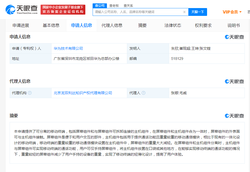Switch to the 查关系 search tab
250x172 pixels.
(x=128, y=6)
